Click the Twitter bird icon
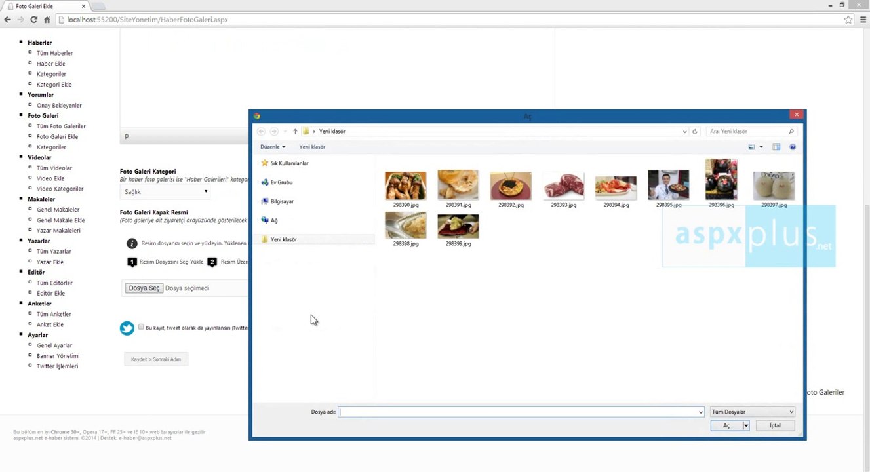 tap(127, 328)
